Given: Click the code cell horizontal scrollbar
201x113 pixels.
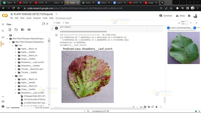Looking at the screenshot, I should [83, 32].
